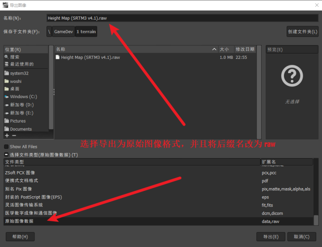Click the places sidebar scrollbar
The height and width of the screenshot is (247, 322).
point(51,88)
